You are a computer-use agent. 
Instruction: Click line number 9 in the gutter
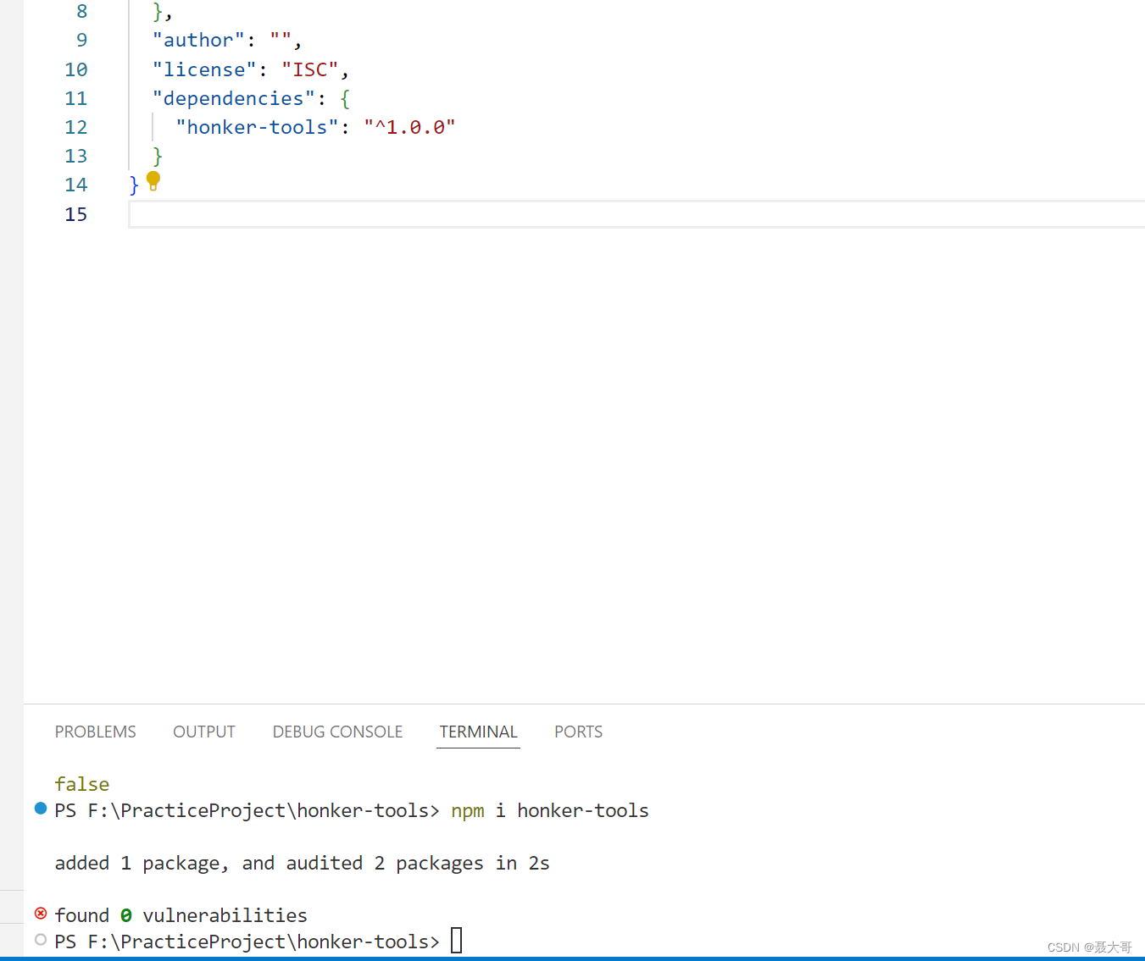82,41
